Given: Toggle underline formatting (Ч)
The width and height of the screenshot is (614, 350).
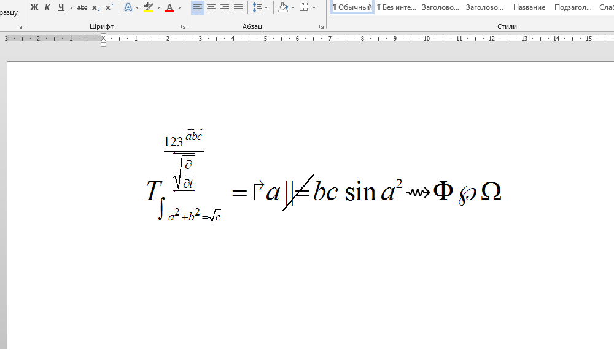Looking at the screenshot, I should pyautogui.click(x=61, y=7).
